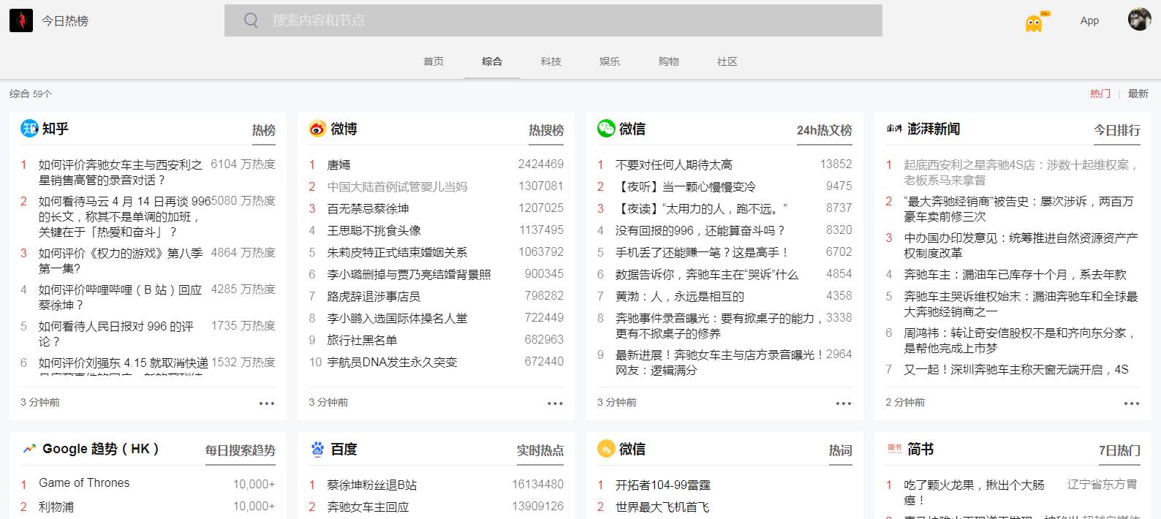This screenshot has height=519, width=1161.
Task: Open 微信 article 不要对任何人期待太高
Action: (674, 164)
